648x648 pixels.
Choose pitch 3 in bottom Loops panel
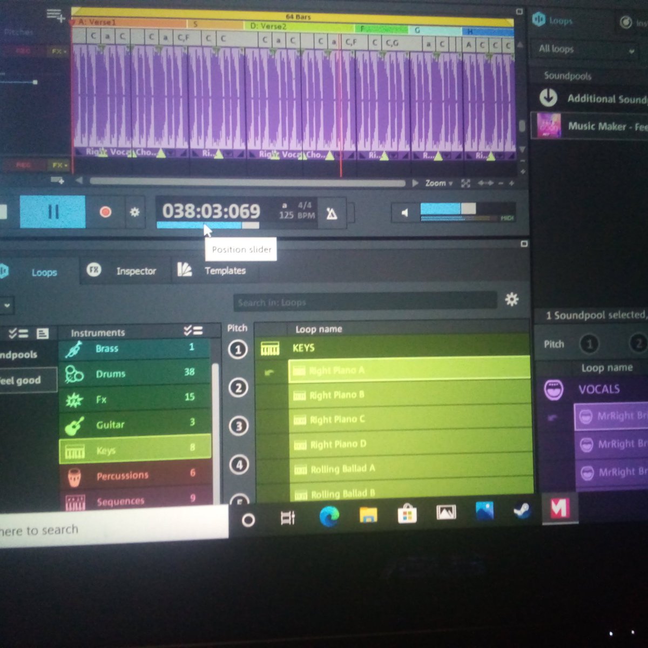pos(239,426)
